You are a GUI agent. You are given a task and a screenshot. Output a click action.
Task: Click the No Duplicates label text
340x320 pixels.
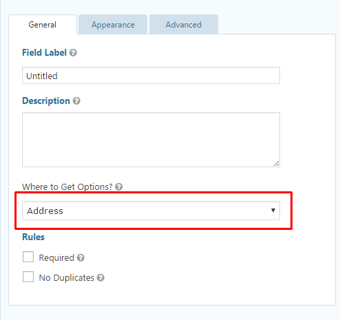67,278
